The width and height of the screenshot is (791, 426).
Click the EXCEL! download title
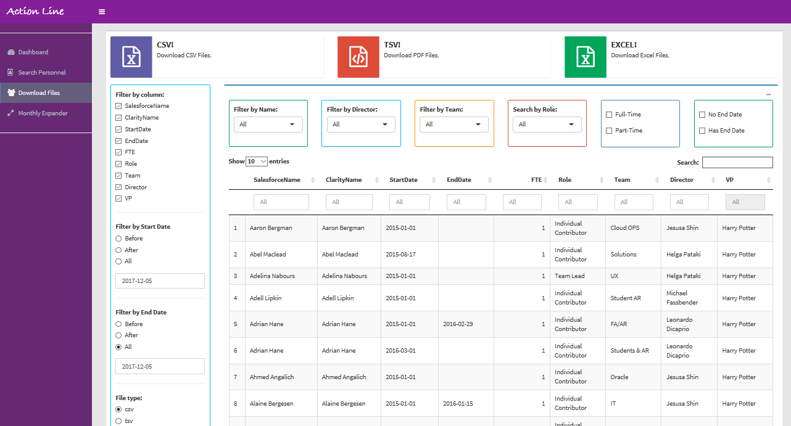point(624,45)
